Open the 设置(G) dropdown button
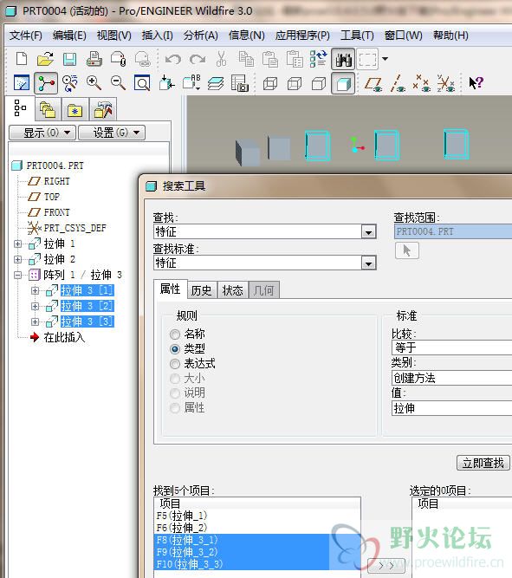 [112, 133]
